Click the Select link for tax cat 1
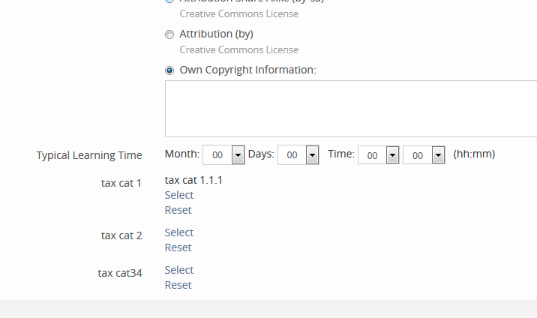Screen dimensions: 537x318 point(179,195)
